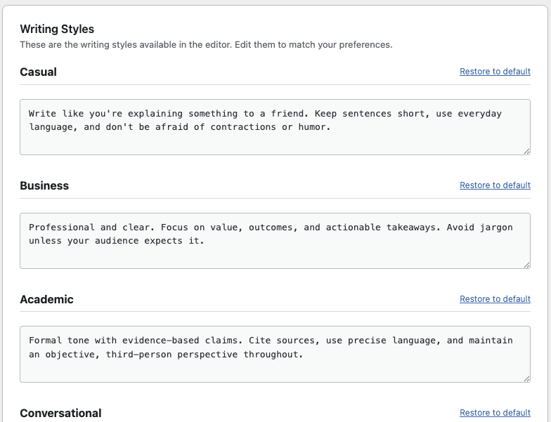Restore the Academic style to default
This screenshot has width=551, height=422.
[495, 299]
